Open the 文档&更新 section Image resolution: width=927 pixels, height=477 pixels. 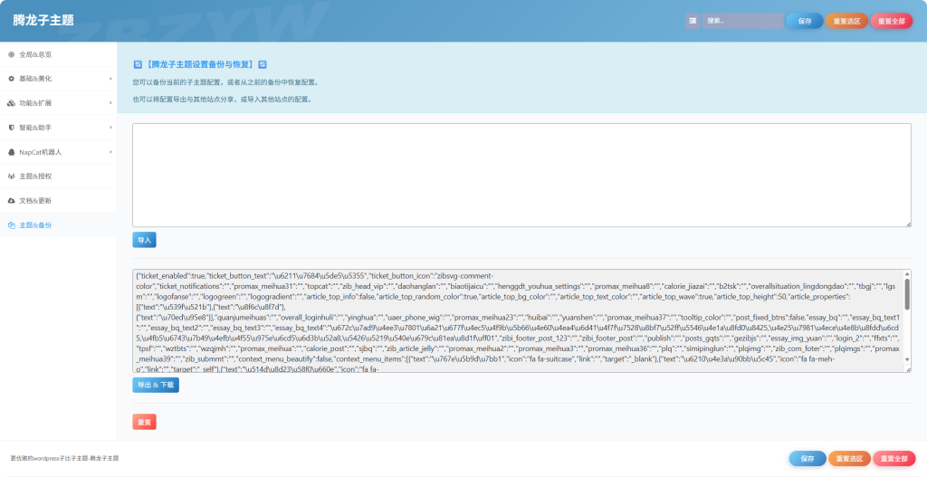(x=35, y=200)
